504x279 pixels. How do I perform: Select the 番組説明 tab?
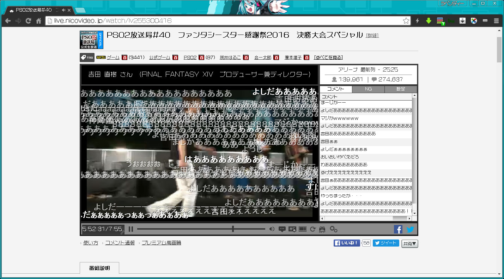coord(99,268)
